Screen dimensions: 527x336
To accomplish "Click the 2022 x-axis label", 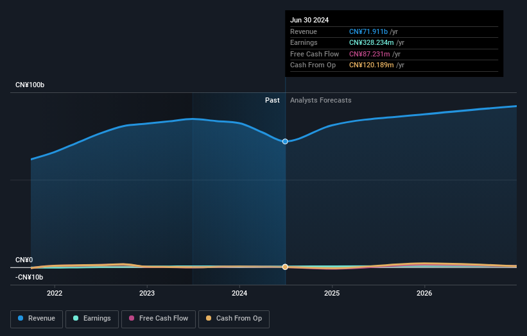I will point(55,293).
